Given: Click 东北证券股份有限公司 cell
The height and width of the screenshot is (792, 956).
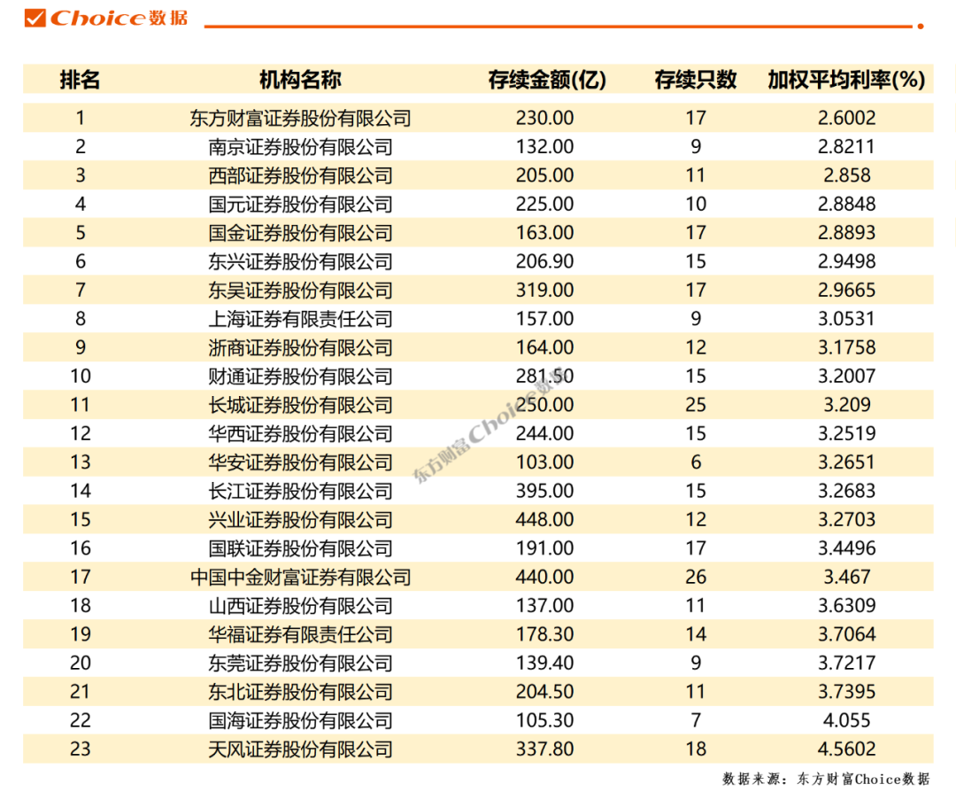Looking at the screenshot, I should [x=300, y=691].
